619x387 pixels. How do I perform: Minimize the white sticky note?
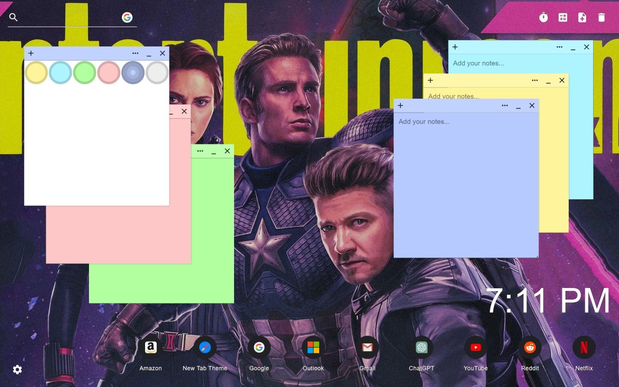coord(149,54)
